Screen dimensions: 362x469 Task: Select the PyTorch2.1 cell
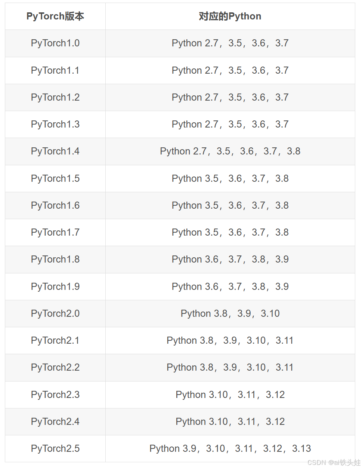[55, 341]
